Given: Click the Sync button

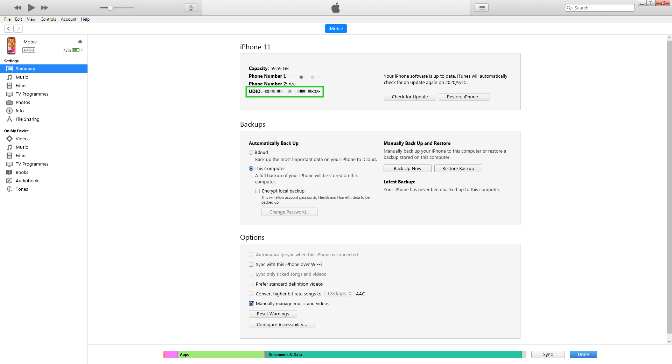Looking at the screenshot, I should (x=548, y=354).
